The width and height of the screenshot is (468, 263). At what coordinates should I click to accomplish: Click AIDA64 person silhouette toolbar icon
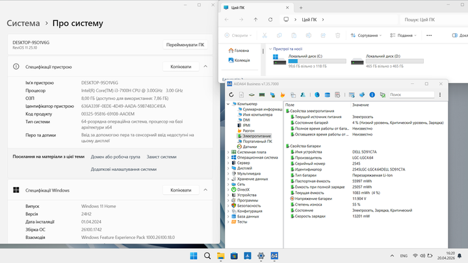click(303, 95)
